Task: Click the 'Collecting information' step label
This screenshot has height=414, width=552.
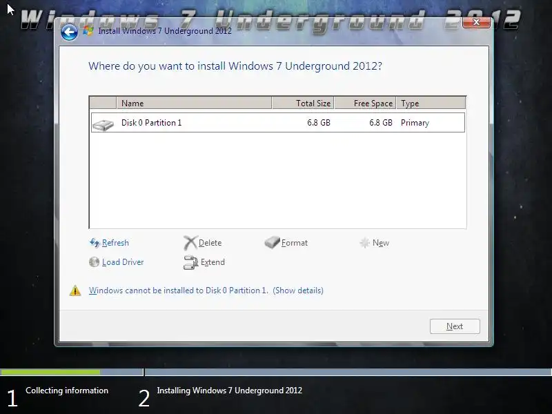Action: coord(67,391)
